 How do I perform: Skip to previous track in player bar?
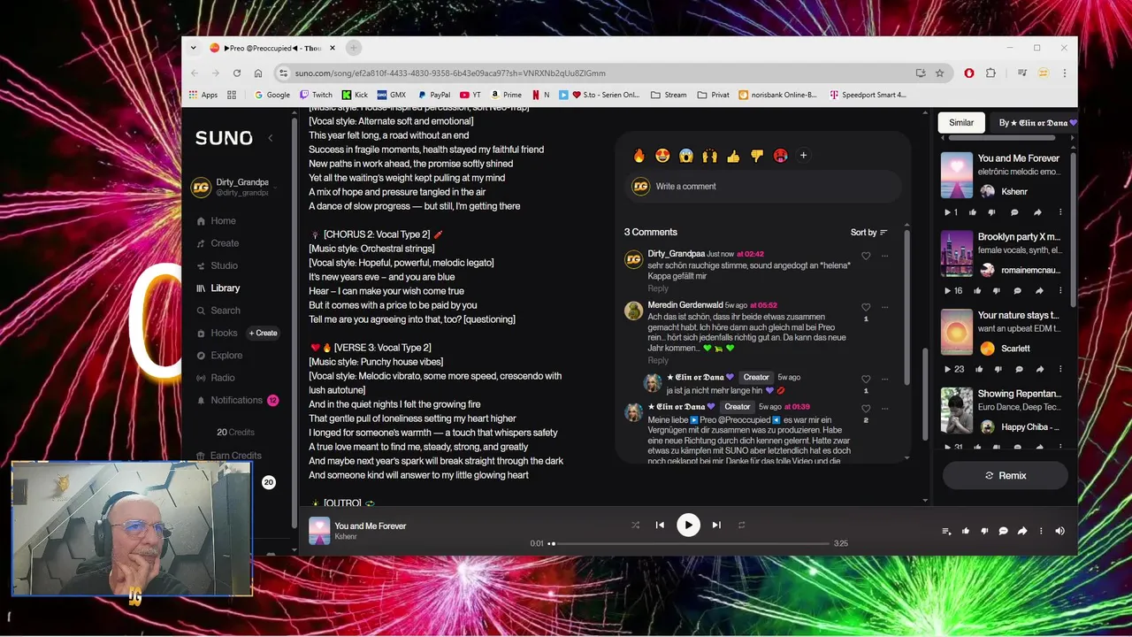click(x=660, y=525)
